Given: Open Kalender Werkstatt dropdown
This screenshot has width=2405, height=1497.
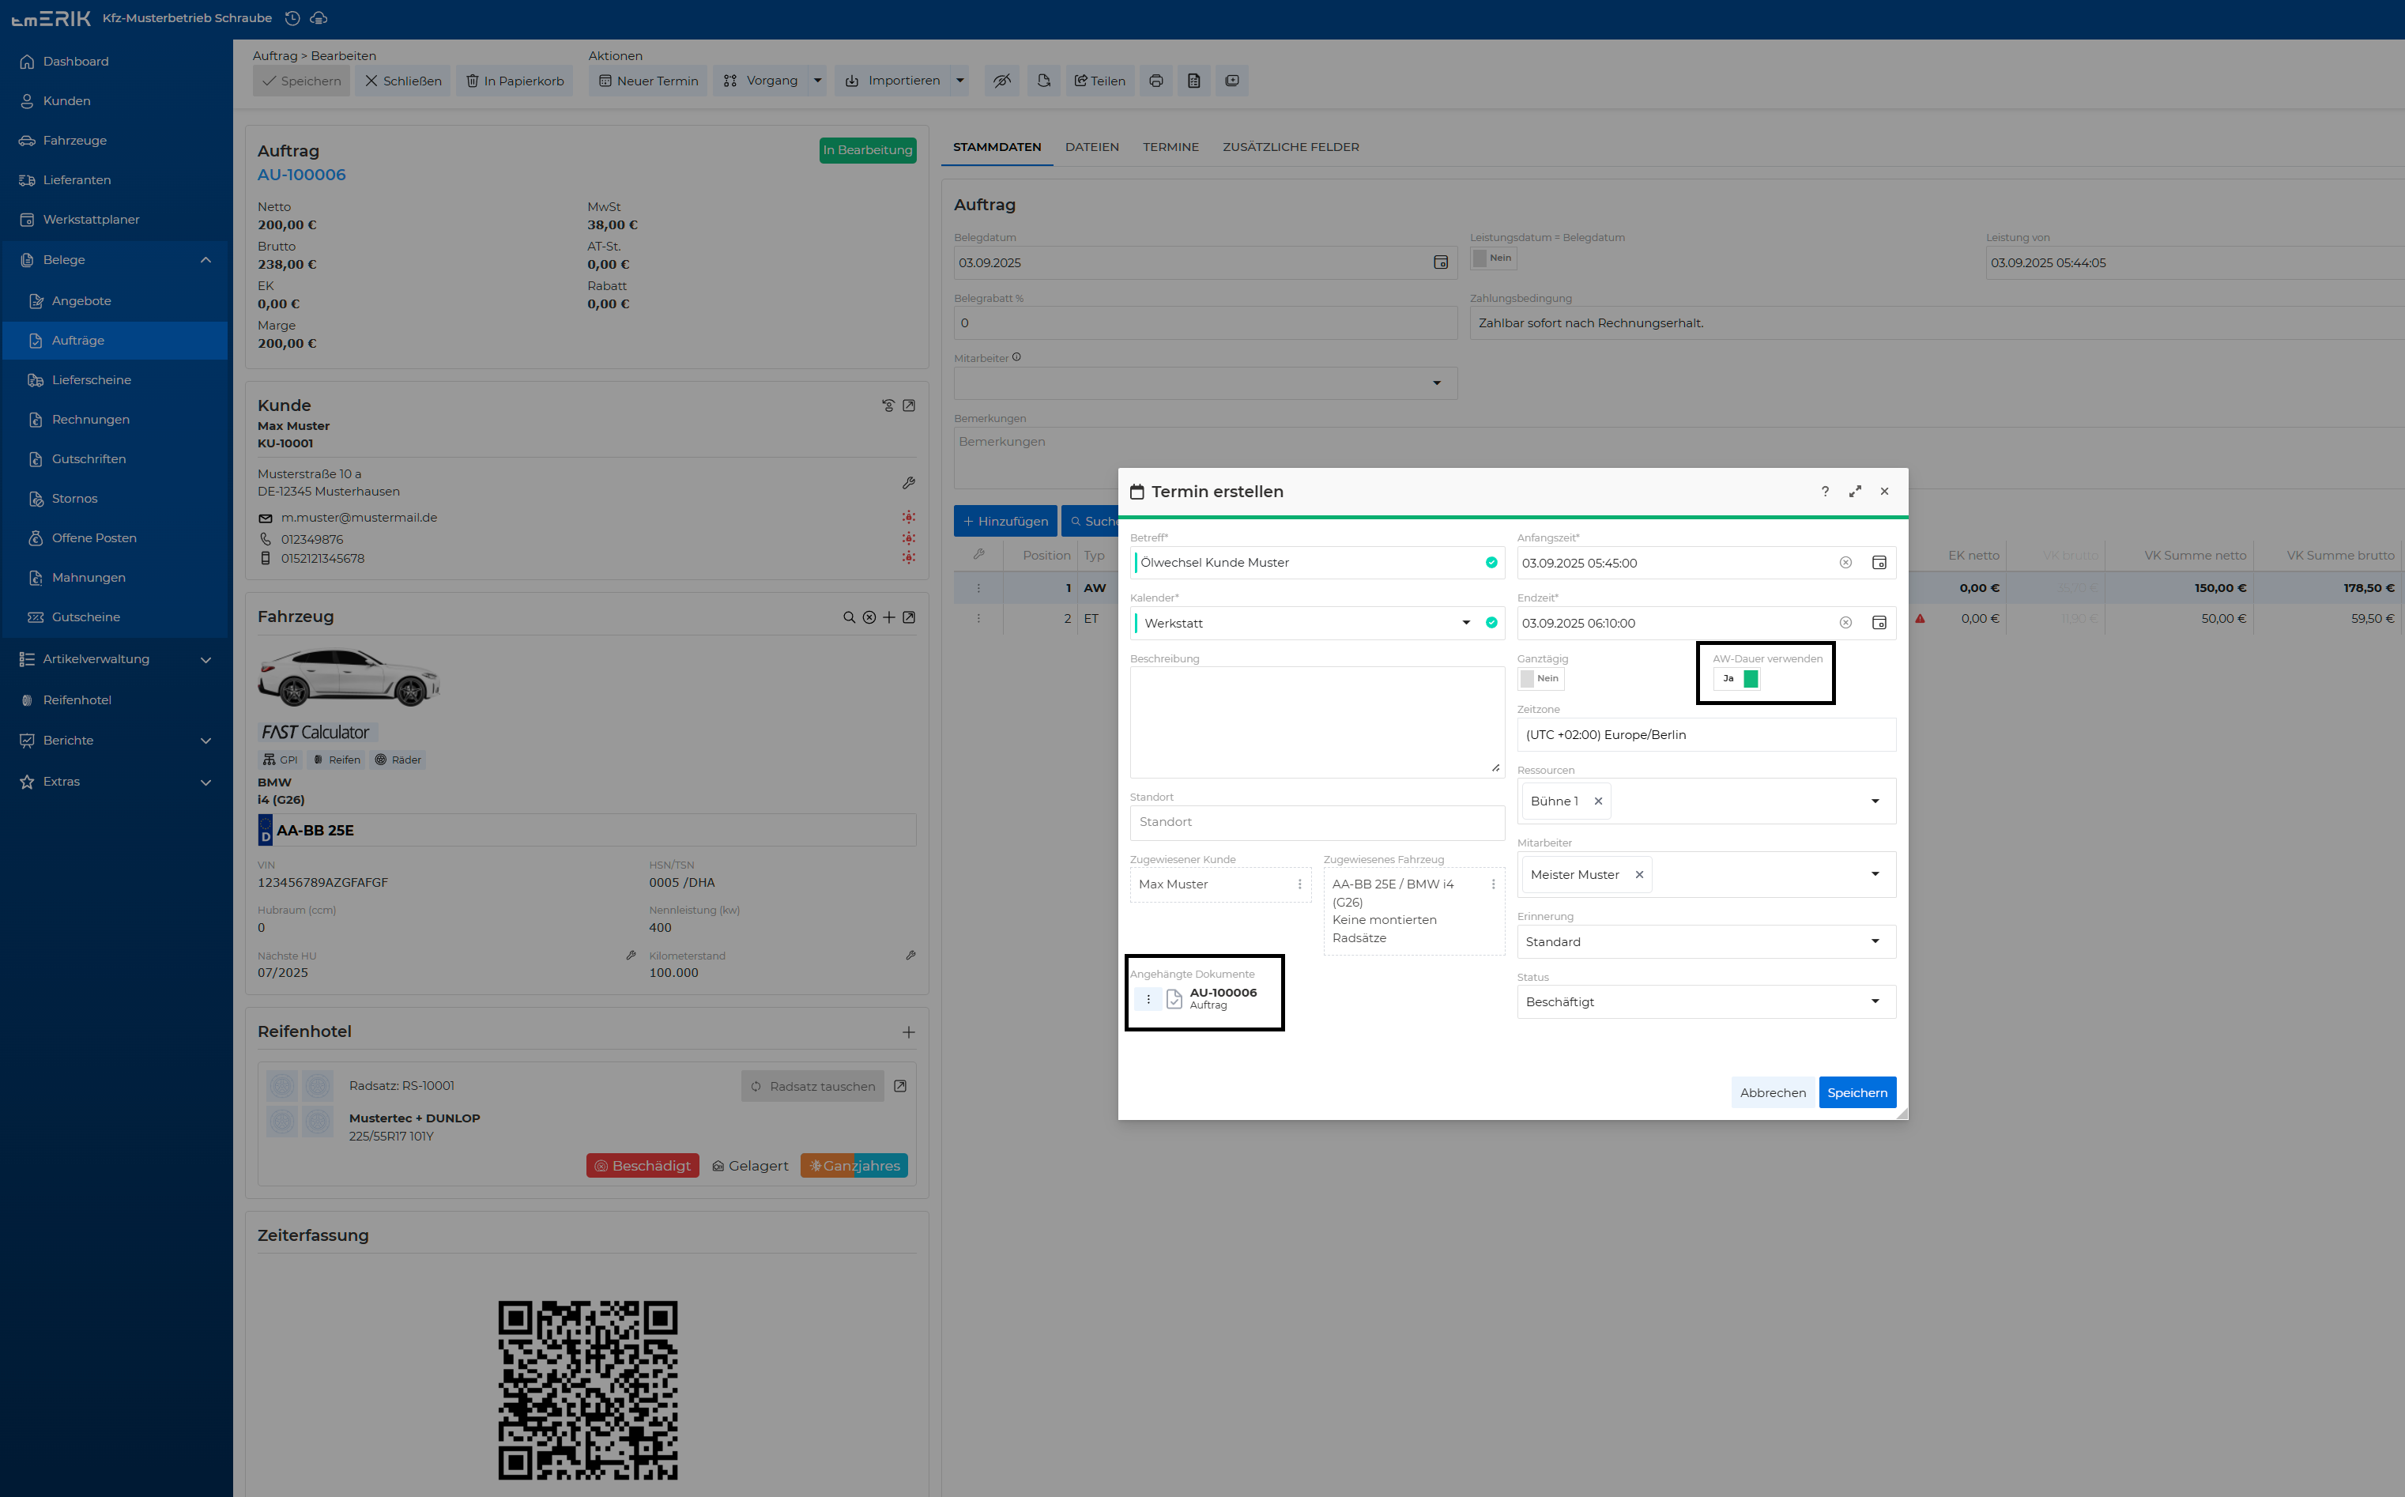Looking at the screenshot, I should pyautogui.click(x=1466, y=623).
